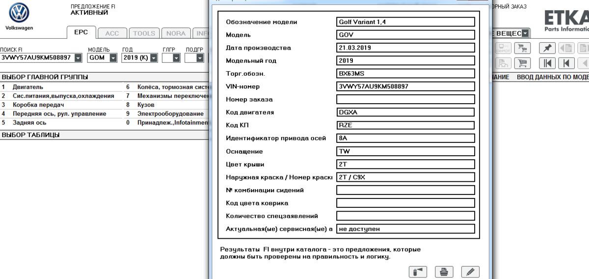Print the vehicle data sheet
The width and height of the screenshot is (589, 279).
coord(444,272)
